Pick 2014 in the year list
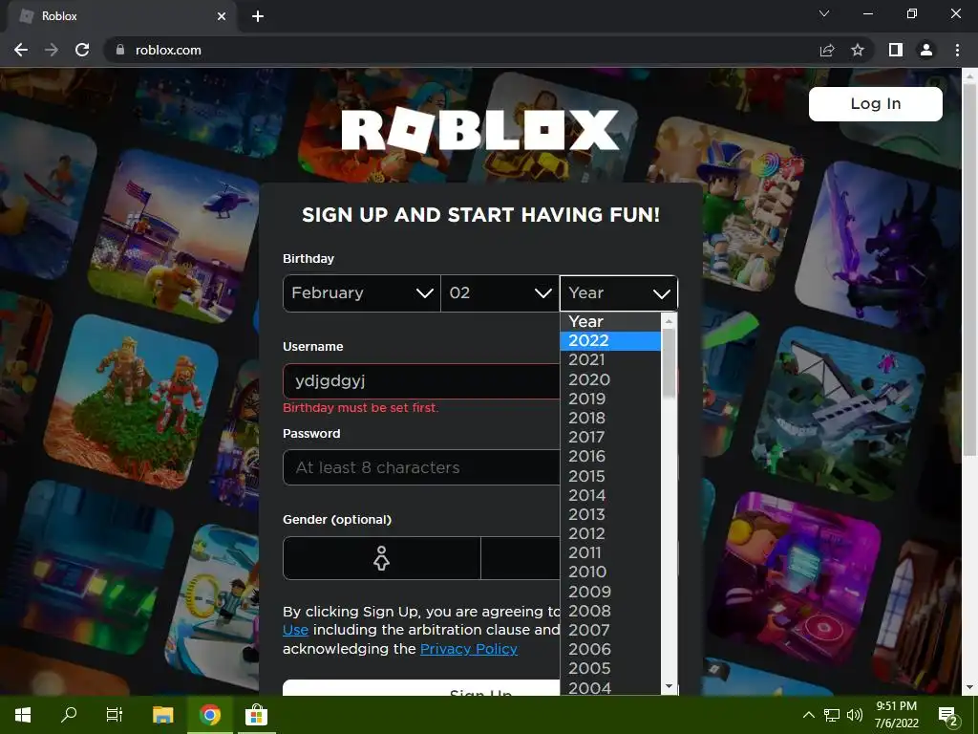The height and width of the screenshot is (734, 978). 610,496
